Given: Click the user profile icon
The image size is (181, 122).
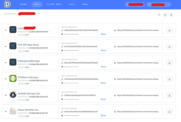Looking at the screenshot, I should pyautogui.click(x=149, y=4).
